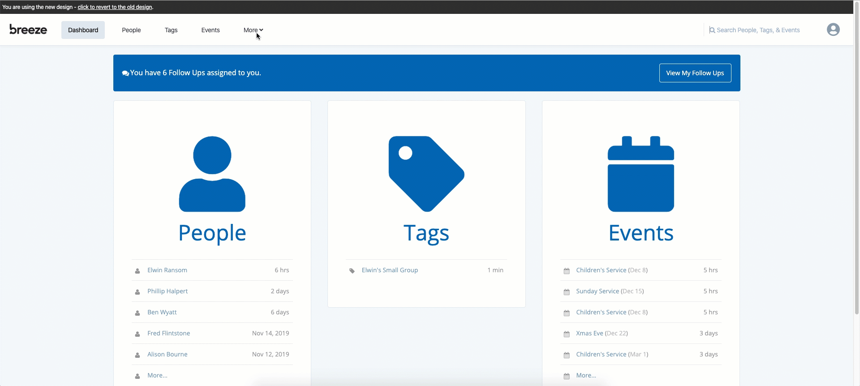The image size is (860, 386).
Task: Click calendar icon beside Children's Service Mar 1
Action: pyautogui.click(x=567, y=355)
